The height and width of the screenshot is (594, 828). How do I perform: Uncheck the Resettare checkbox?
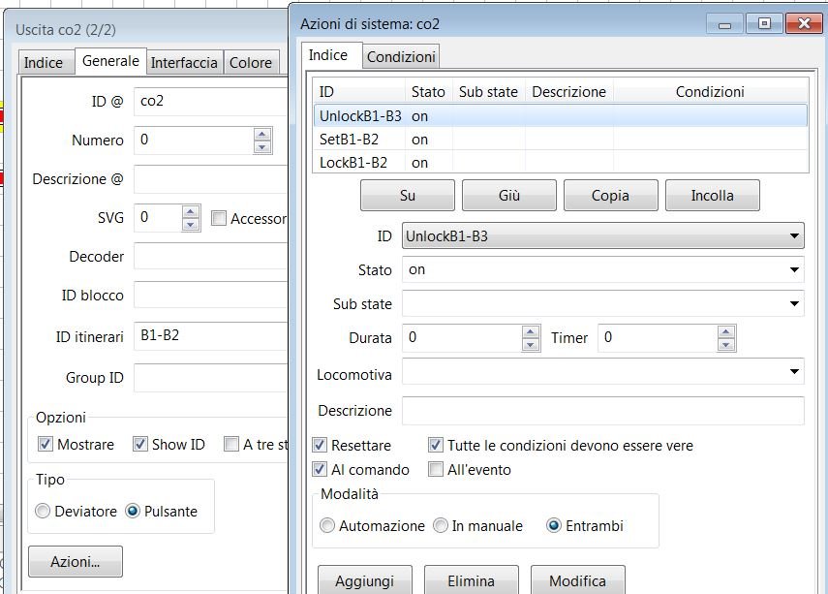(321, 446)
